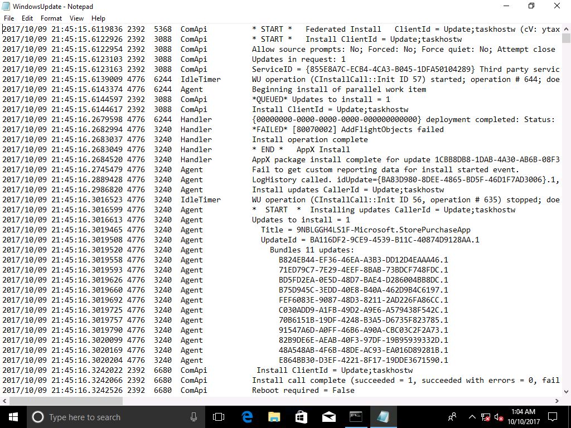Click the ServiceID {855E8A7C-ECB4-4CA3-B045-1DFA50104289} text
This screenshot has width=571, height=428.
[364, 70]
